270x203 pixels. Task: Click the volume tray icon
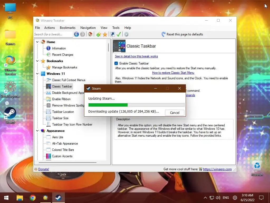tap(218, 198)
